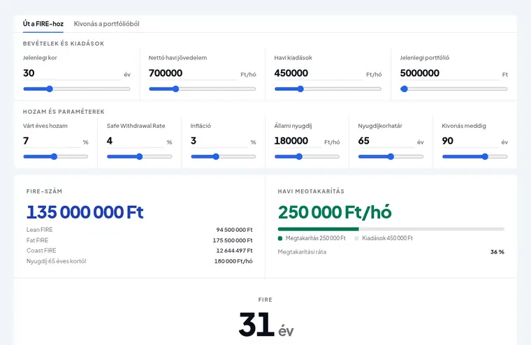Click the BEVÉTELEK ÉS KIADÁSOK section heading
Screen dimensions: 531x345
click(x=64, y=44)
